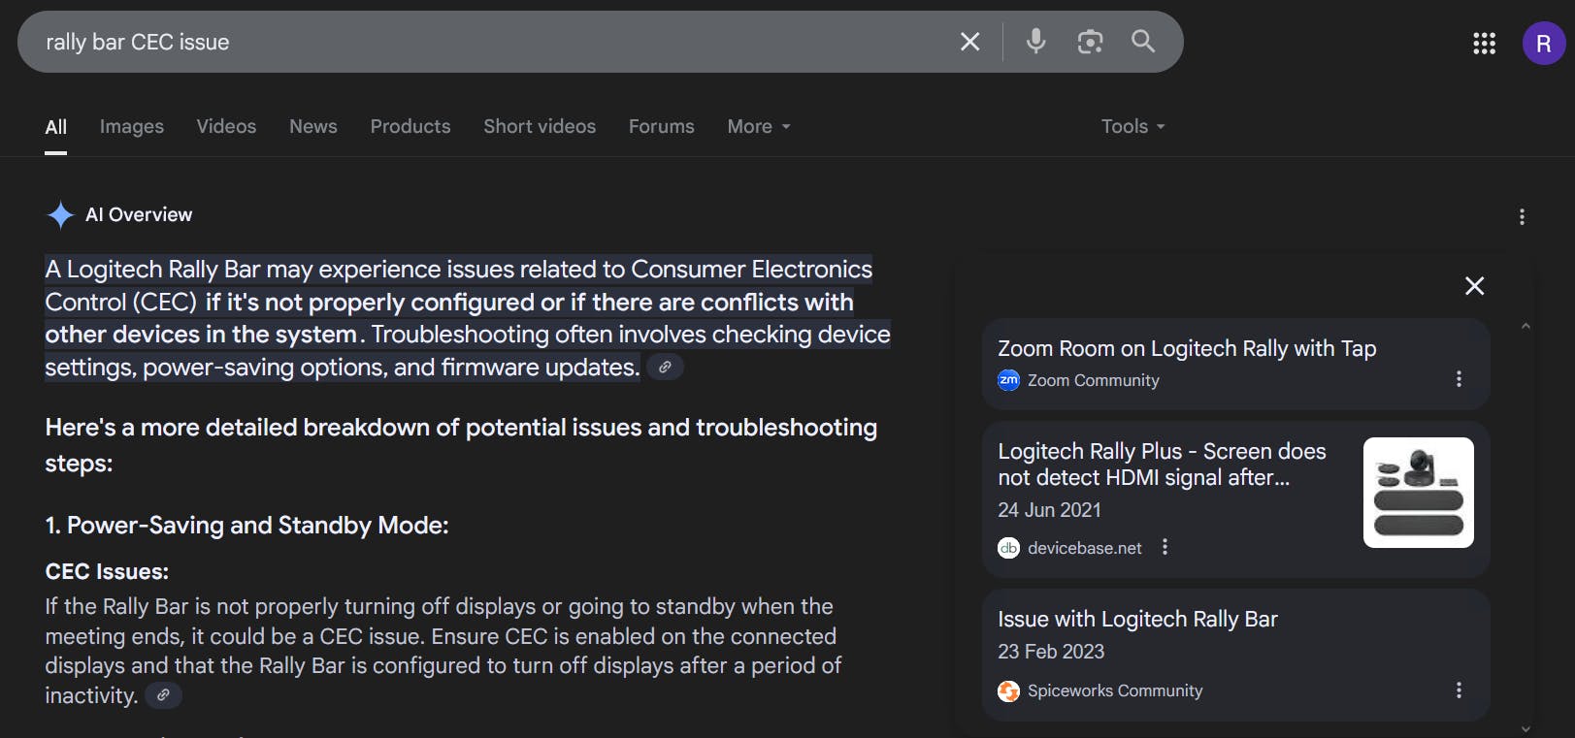
Task: Start voice search with microphone icon
Action: 1036,42
